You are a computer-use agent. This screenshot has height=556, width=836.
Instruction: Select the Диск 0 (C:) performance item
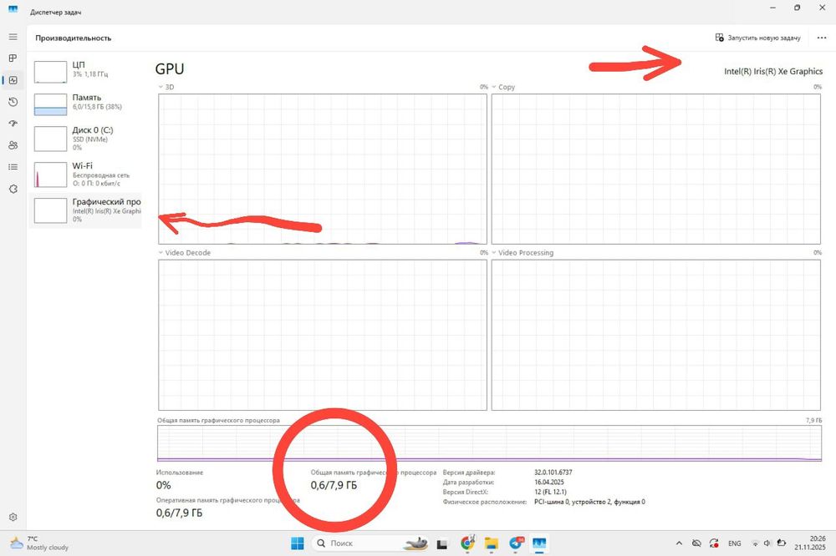click(x=85, y=139)
